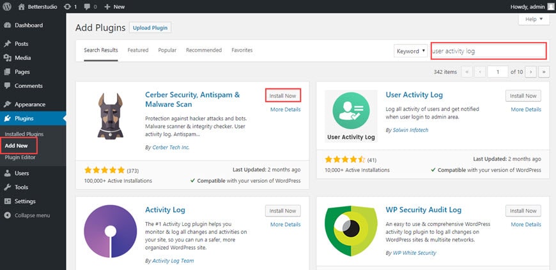Viewport: 556px width, 270px height.
Task: Open the Cerber Security plugin title
Action: coord(192,100)
